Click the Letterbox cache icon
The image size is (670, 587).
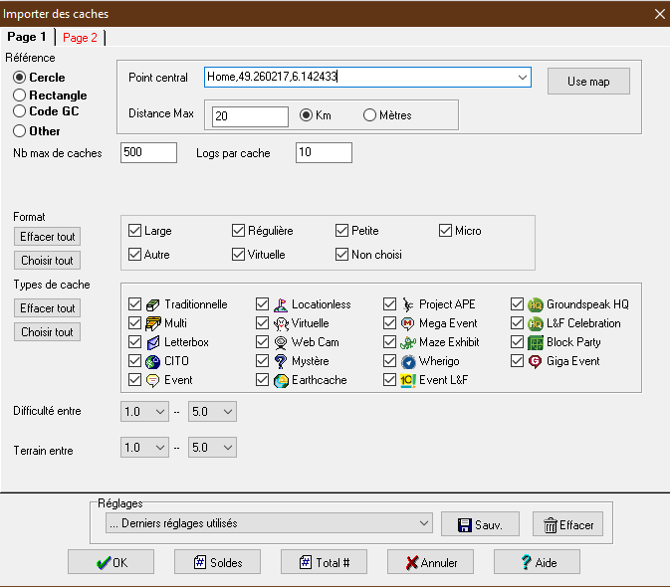pos(153,342)
